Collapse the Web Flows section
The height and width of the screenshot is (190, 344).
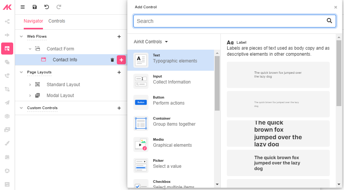pos(21,36)
